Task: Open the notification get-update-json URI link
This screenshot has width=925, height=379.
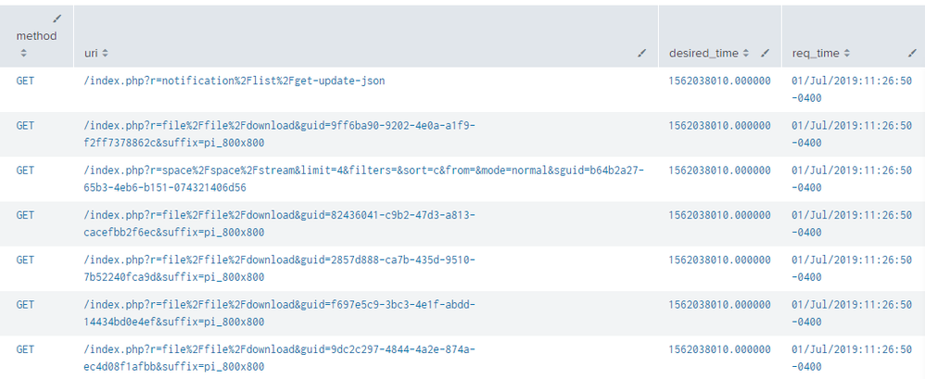Action: 234,81
